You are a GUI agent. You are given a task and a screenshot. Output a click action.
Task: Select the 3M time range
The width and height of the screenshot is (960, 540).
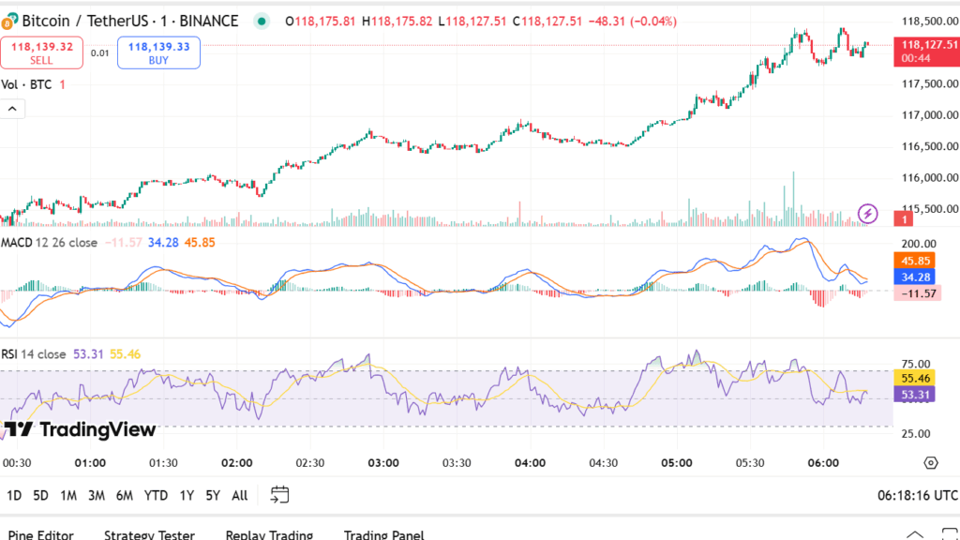tap(97, 495)
